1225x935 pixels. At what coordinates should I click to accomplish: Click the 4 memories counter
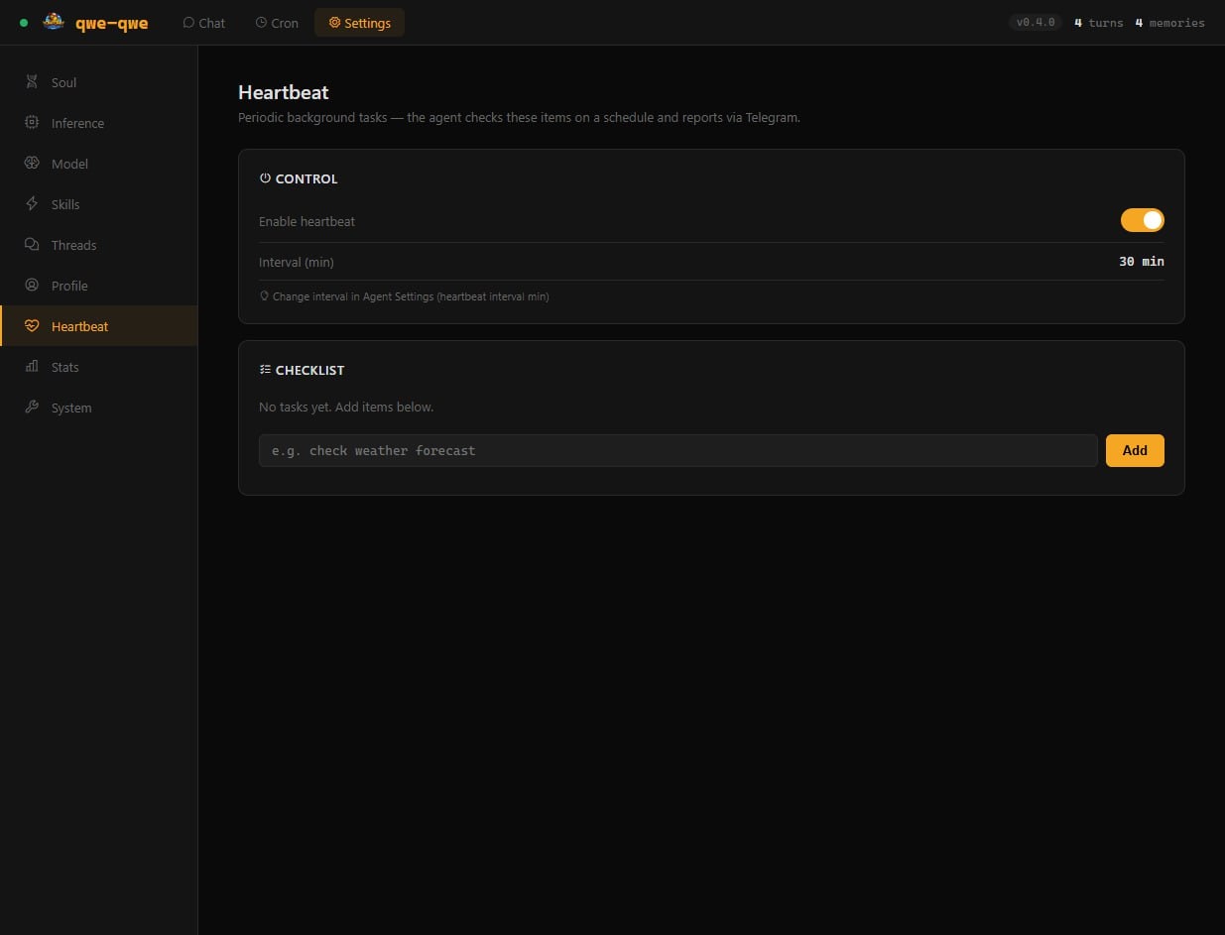1170,23
